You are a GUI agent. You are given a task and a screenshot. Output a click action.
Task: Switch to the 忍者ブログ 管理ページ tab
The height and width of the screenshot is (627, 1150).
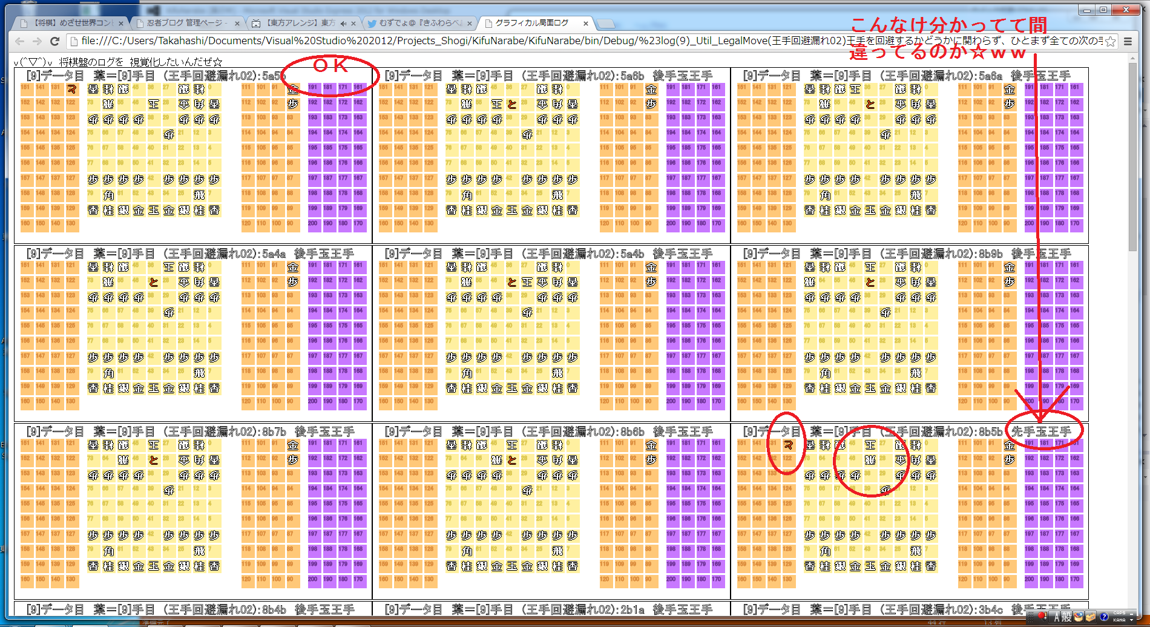[186, 23]
